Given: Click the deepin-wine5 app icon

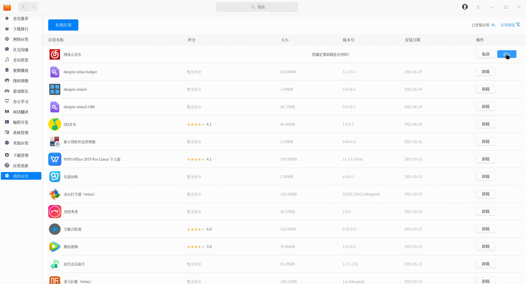Looking at the screenshot, I should coord(55,89).
